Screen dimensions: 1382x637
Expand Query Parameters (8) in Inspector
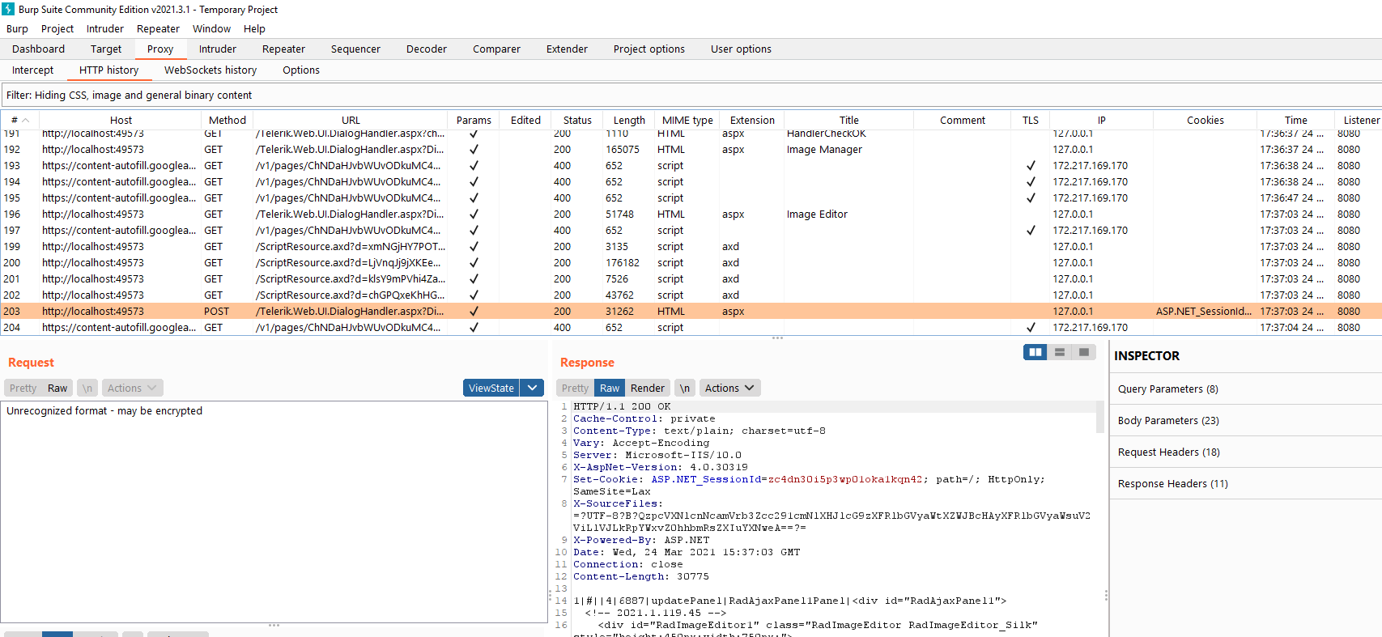1167,389
